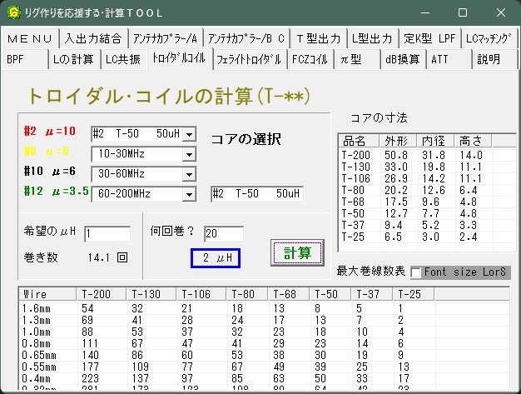Expand the 30-60MHz dropdown

pos(189,174)
